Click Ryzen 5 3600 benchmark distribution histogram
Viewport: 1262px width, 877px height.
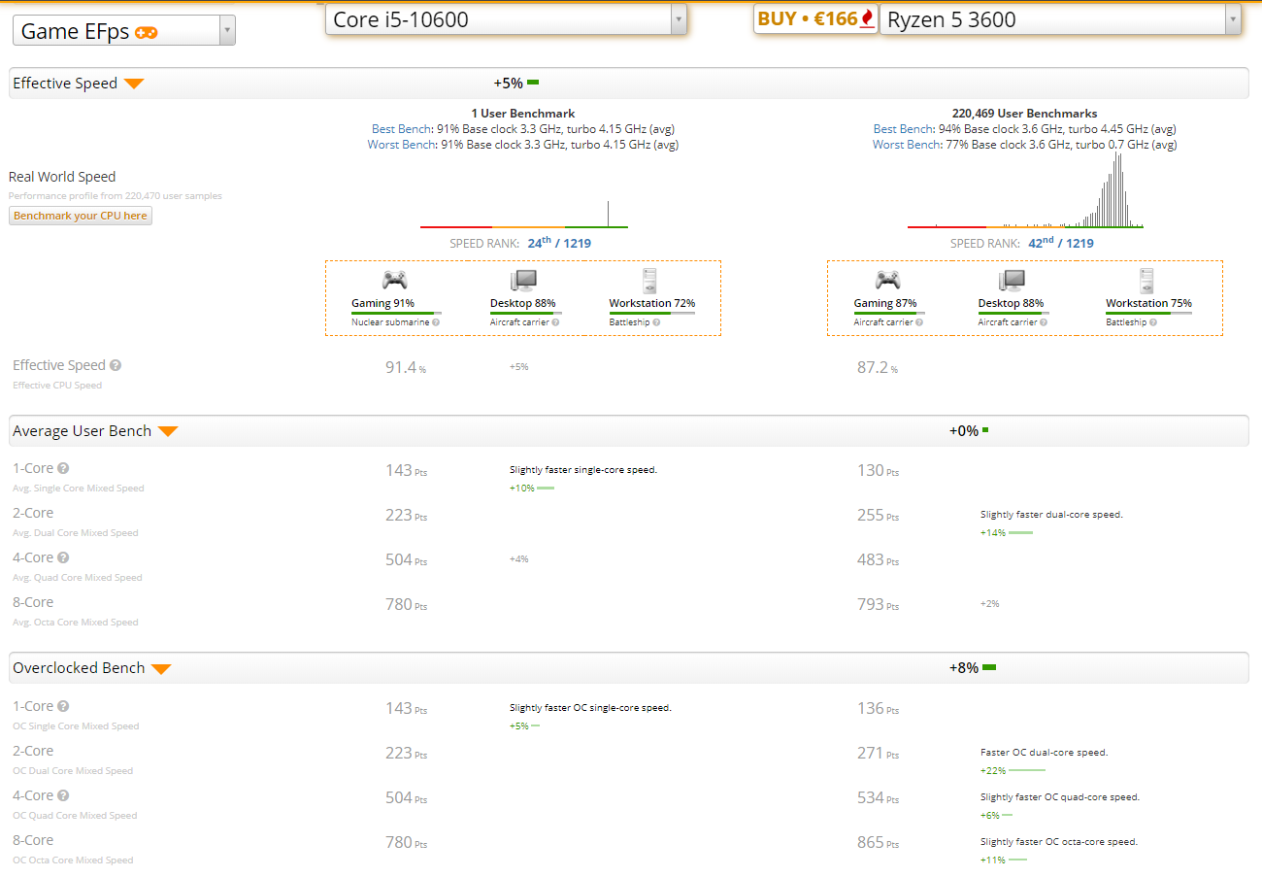click(1026, 188)
